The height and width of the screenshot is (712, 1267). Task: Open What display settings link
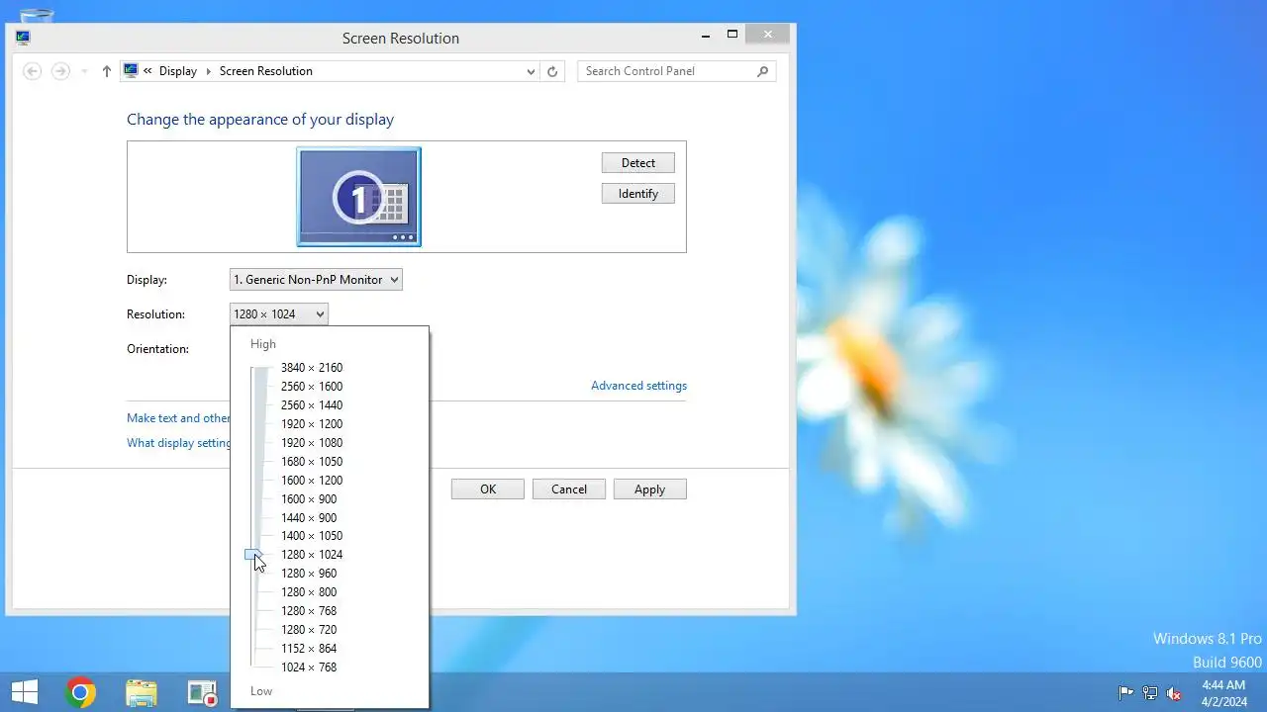click(x=178, y=443)
